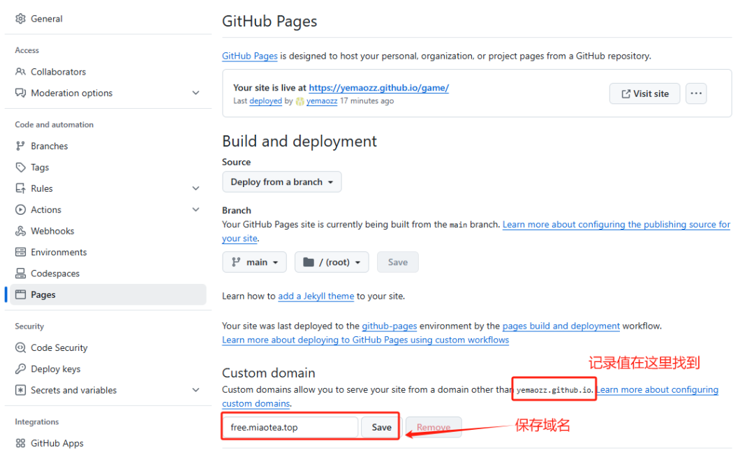Screen dimensions: 754x457
Task: Click the Moderation options comment icon
Action: (x=20, y=93)
